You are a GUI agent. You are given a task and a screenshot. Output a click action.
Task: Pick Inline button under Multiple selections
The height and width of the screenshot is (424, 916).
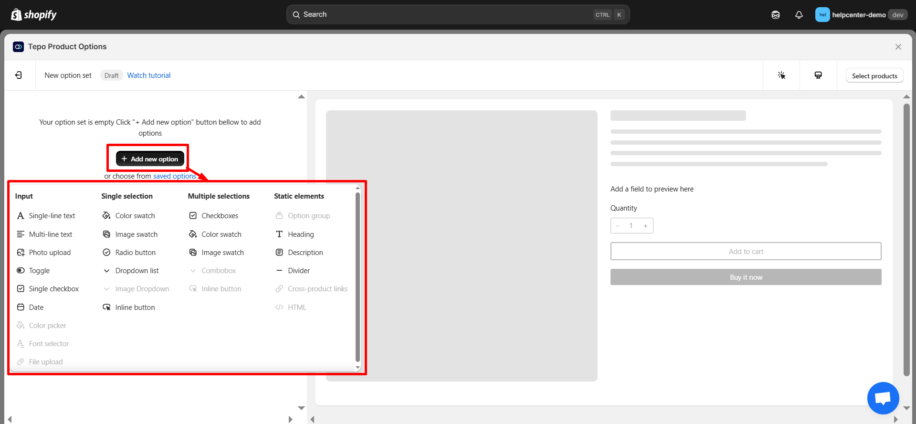pos(215,289)
